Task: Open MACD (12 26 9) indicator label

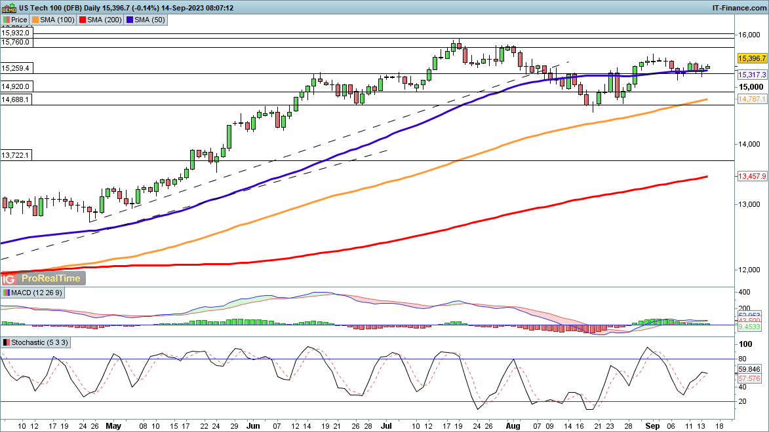Action: (x=33, y=293)
